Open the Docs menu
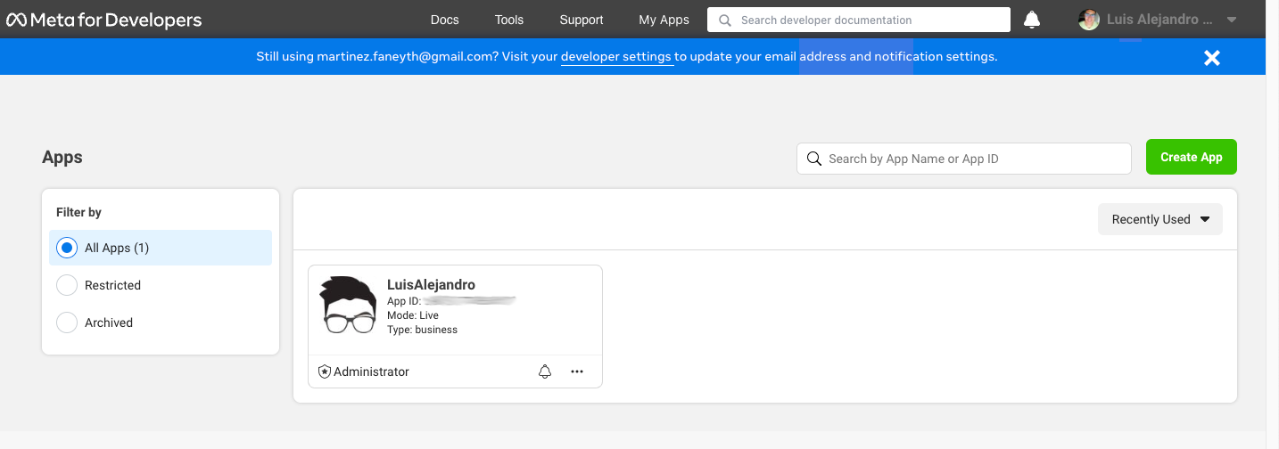 tap(444, 20)
